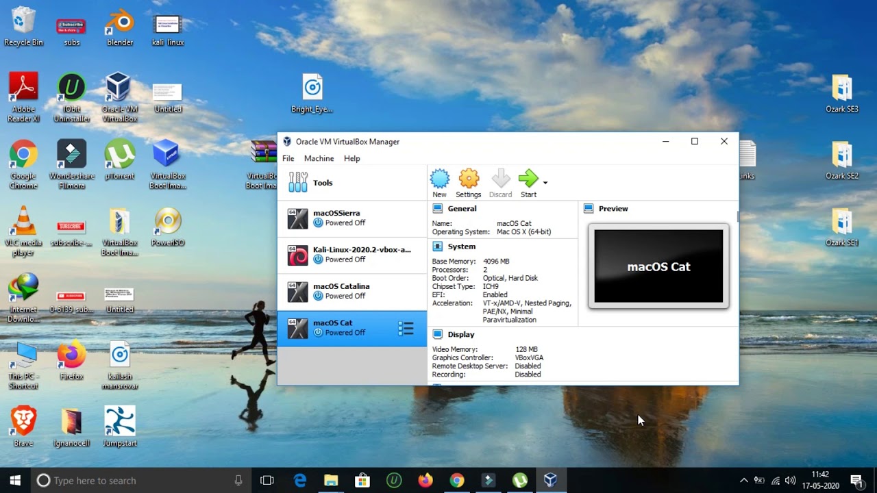Open the Windows Start menu

(15, 481)
